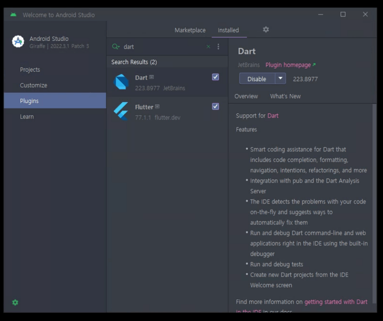Uncheck the Flutter plugin checkbox
Viewport: 383px width, 321px height.
coord(215,107)
